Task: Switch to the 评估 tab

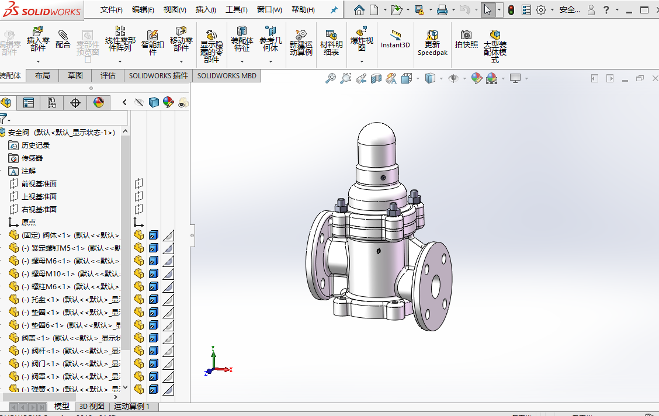Action: click(x=108, y=75)
